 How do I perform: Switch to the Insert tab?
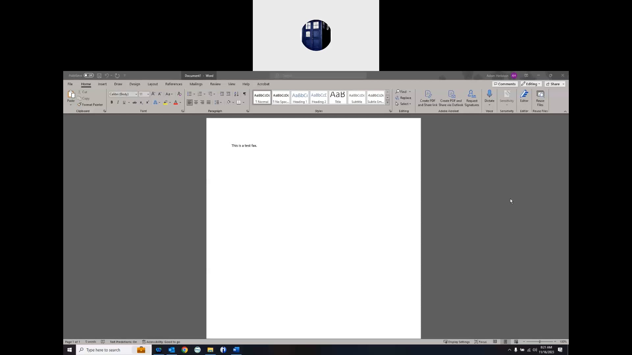[102, 84]
